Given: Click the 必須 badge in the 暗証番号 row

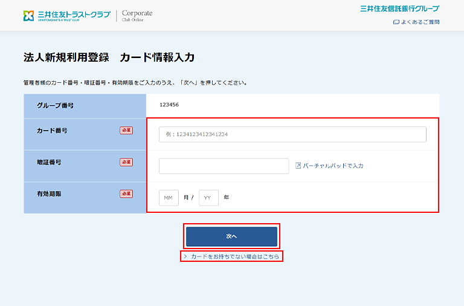Looking at the screenshot, I should [126, 162].
